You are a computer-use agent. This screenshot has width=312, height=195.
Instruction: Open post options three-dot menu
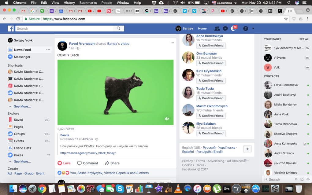[x=172, y=43]
